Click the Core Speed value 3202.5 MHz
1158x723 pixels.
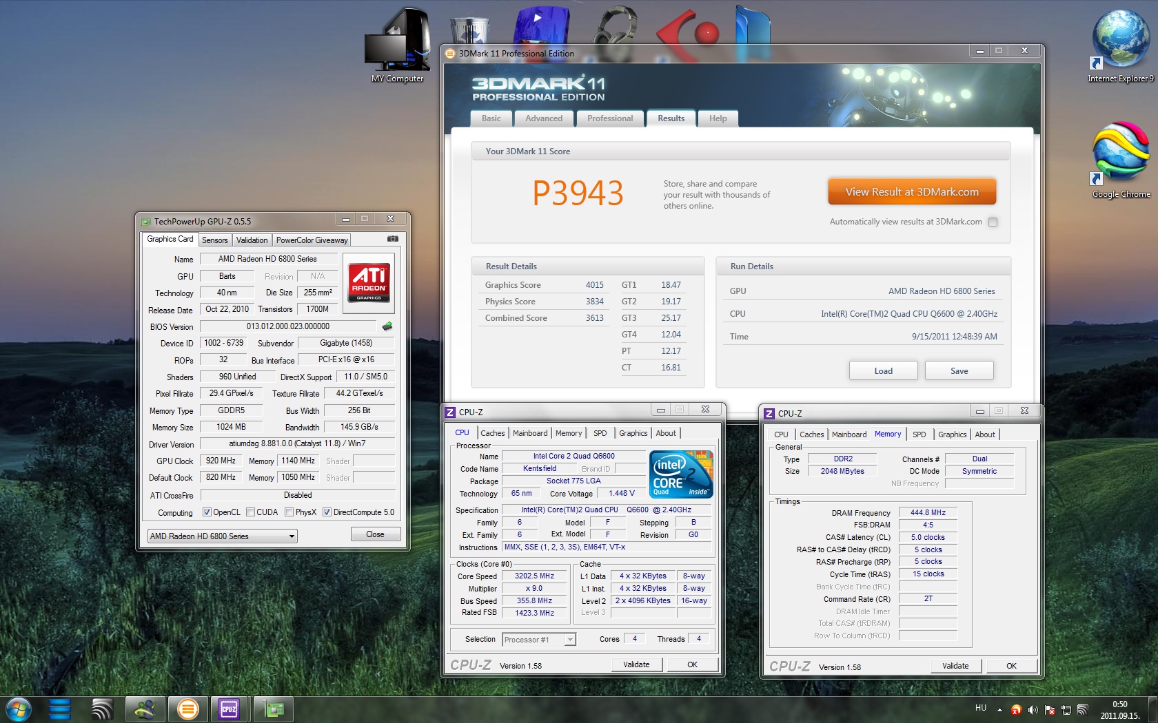tap(534, 576)
